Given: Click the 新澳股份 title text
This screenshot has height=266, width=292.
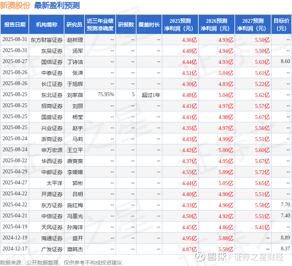Looking at the screenshot, I should coord(15,5).
